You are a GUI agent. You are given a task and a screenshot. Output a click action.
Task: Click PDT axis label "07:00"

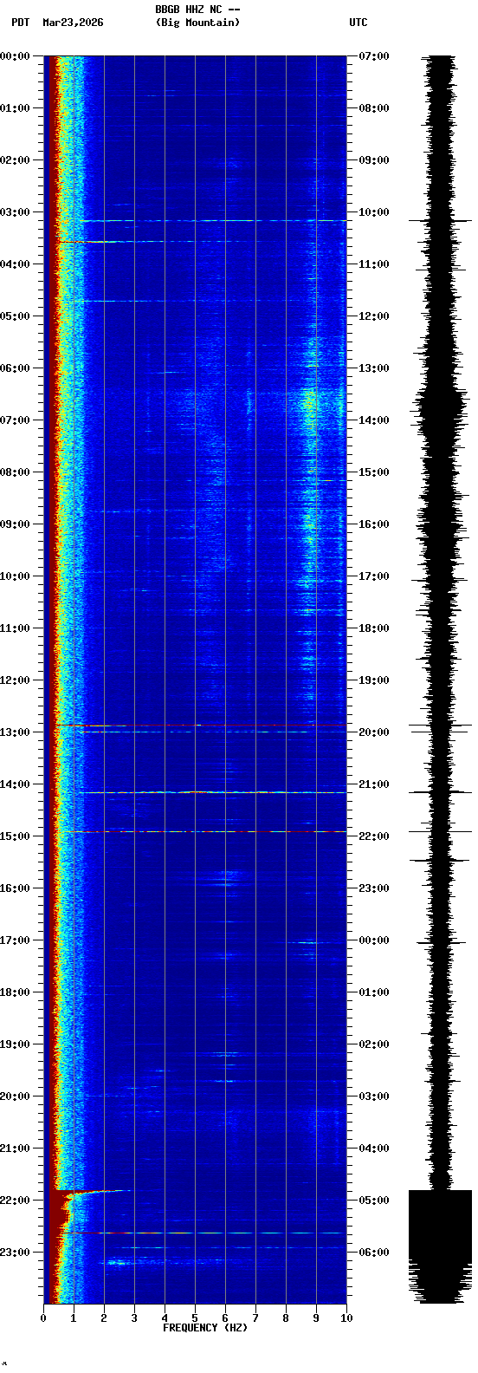(15, 420)
